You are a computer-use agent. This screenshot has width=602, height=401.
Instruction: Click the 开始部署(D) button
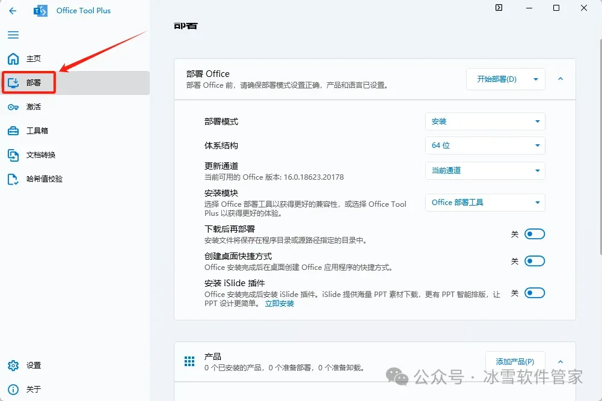pyautogui.click(x=497, y=79)
